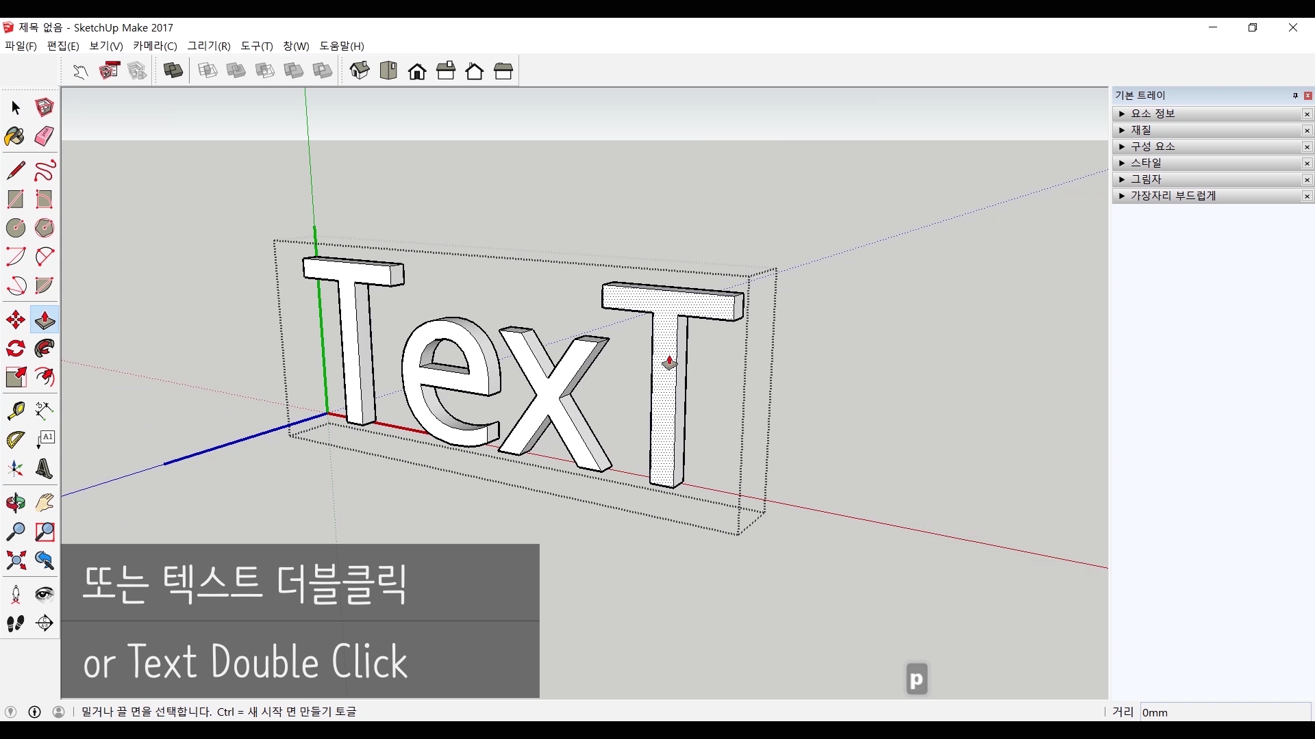Open the 그리기(R) menu
The height and width of the screenshot is (739, 1315).
[x=209, y=46]
